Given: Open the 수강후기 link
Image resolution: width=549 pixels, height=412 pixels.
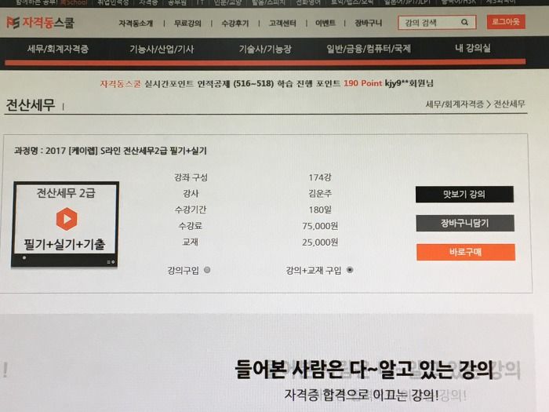Looking at the screenshot, I should coord(235,24).
